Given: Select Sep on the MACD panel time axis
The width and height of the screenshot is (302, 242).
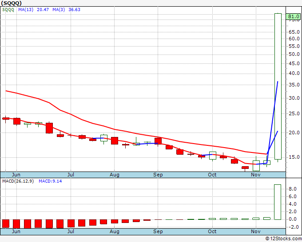Looking at the screenshot, I should pos(158,231).
